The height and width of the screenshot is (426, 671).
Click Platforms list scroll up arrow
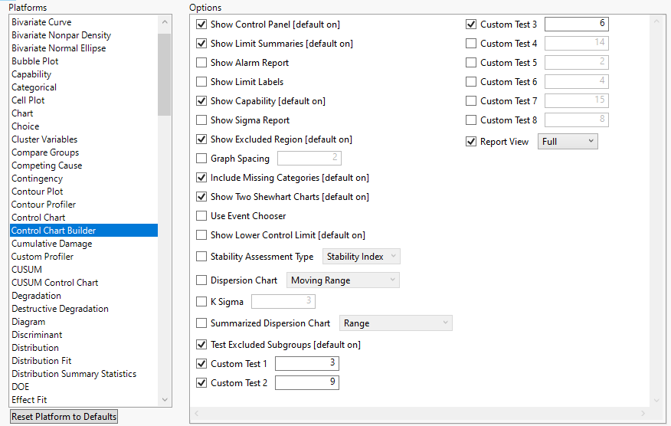pyautogui.click(x=165, y=21)
